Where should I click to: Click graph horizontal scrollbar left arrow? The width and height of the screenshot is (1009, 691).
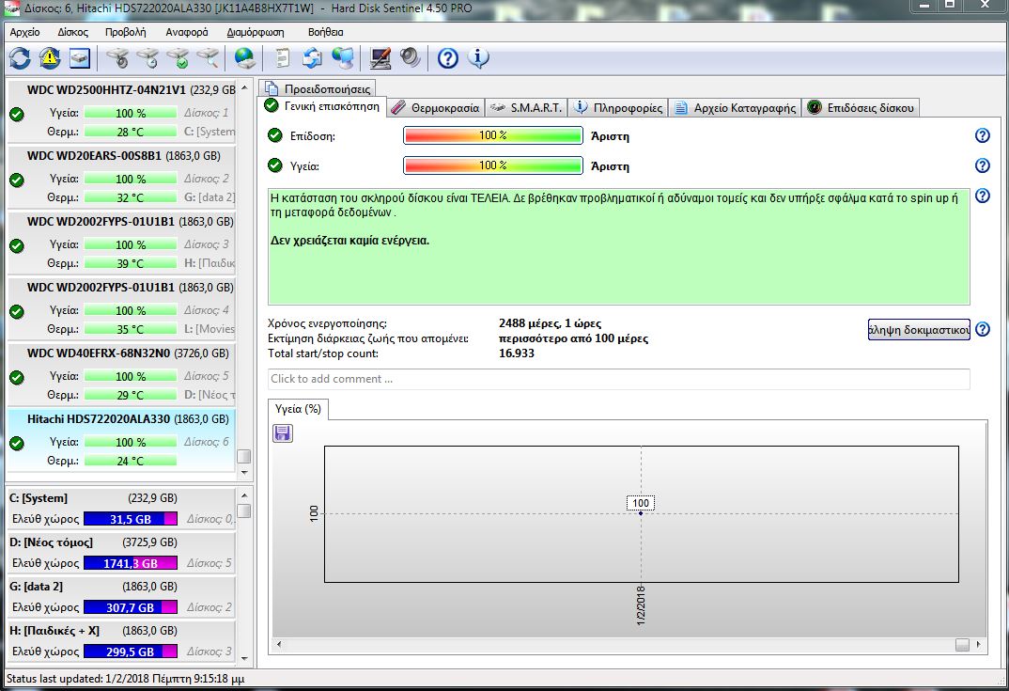coord(279,644)
